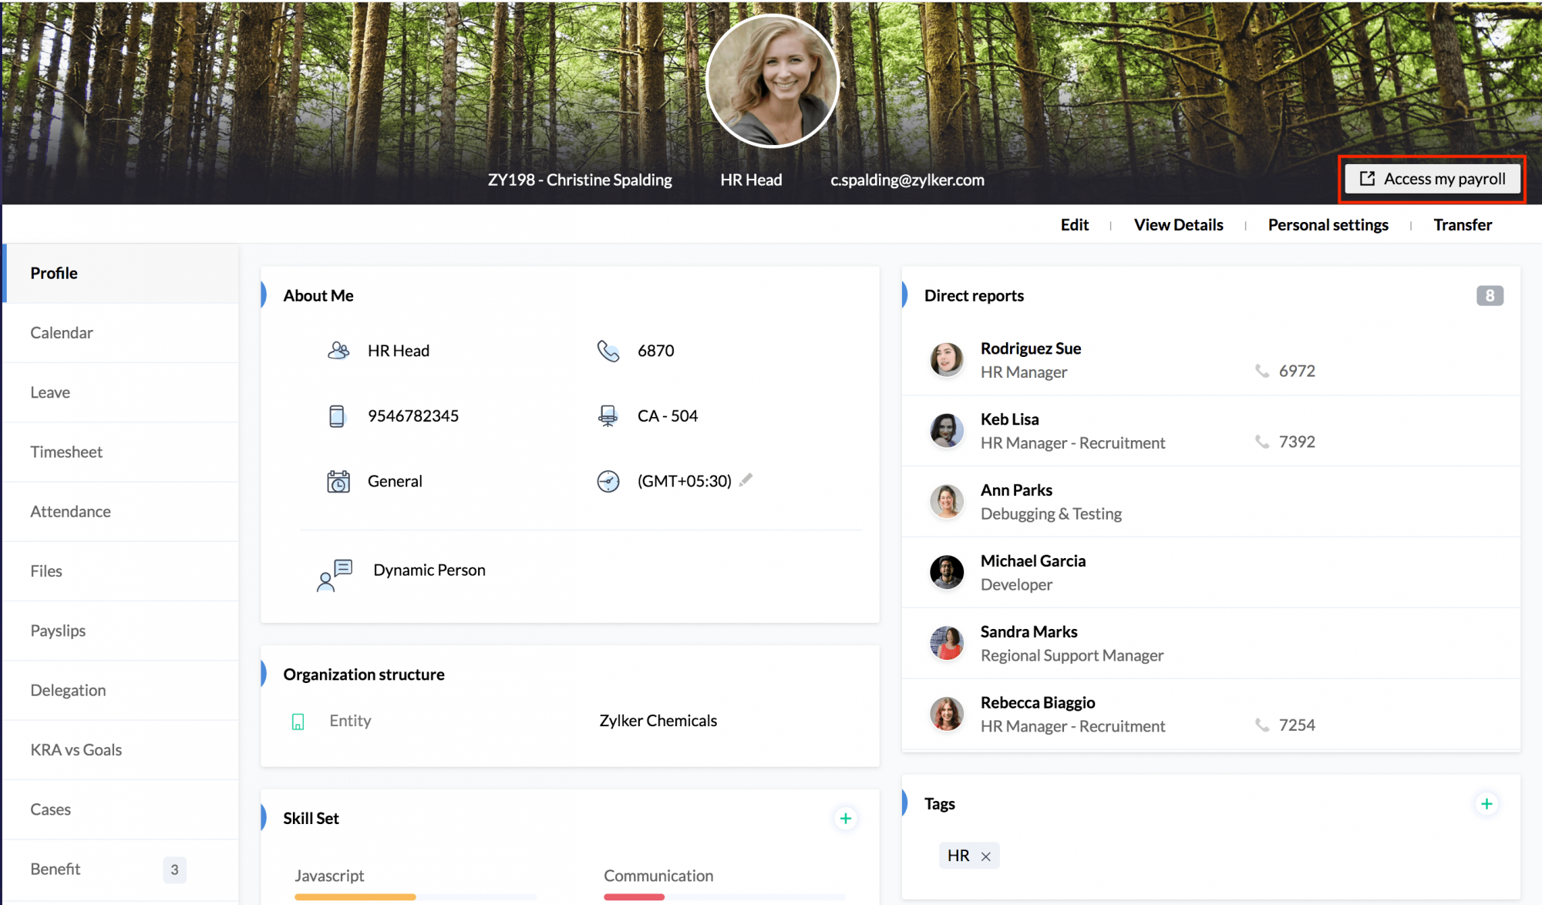Click the plus icon in the Skill Set section
This screenshot has width=1542, height=905.
(x=845, y=818)
